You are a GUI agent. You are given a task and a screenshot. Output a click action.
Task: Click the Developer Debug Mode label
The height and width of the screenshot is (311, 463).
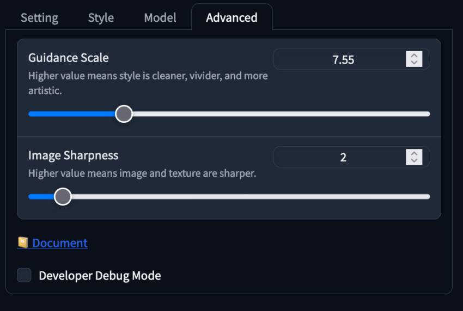100,276
